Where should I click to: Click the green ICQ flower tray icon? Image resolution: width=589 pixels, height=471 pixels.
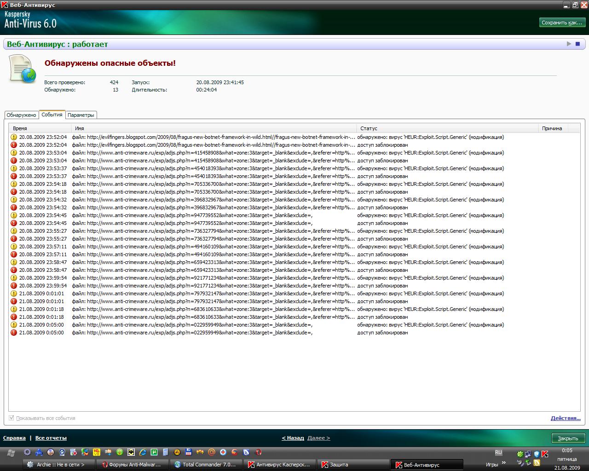[520, 454]
